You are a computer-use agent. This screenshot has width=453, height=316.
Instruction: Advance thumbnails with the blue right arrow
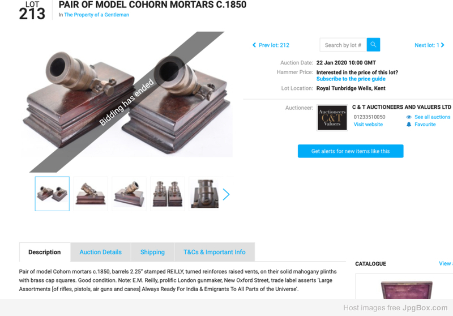226,194
